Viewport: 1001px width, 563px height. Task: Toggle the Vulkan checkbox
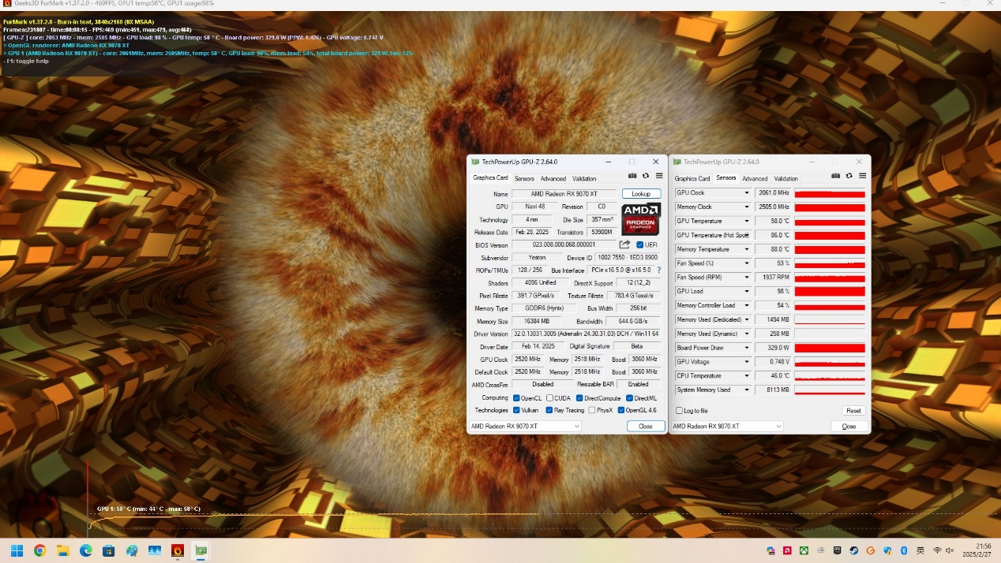click(516, 410)
